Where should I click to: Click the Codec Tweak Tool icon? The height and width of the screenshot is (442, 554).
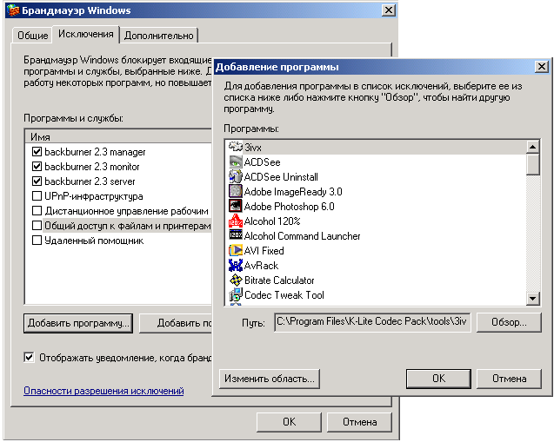236,295
